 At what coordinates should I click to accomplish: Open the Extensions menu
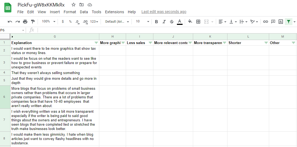click(x=114, y=12)
